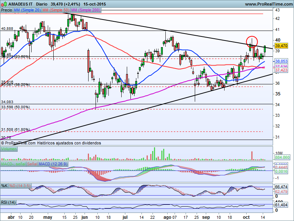Open the MM (Simple 50) indicator label
This screenshot has height=221, width=294.
(56, 10)
